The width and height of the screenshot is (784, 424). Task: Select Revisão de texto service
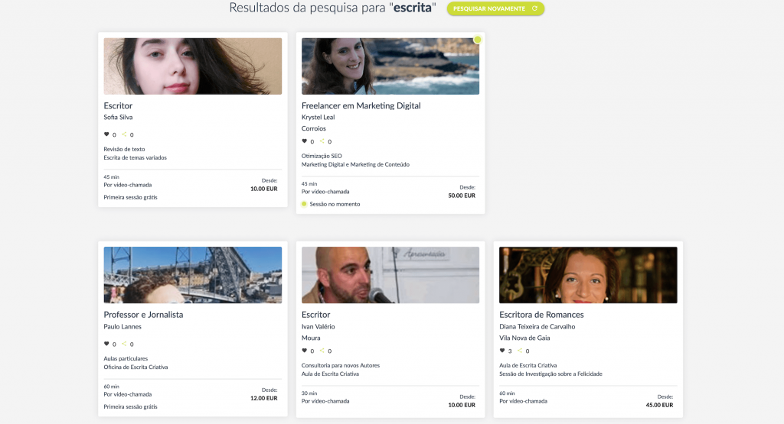pos(124,149)
